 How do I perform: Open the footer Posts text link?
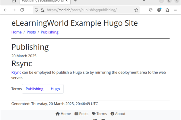(x=84, y=114)
